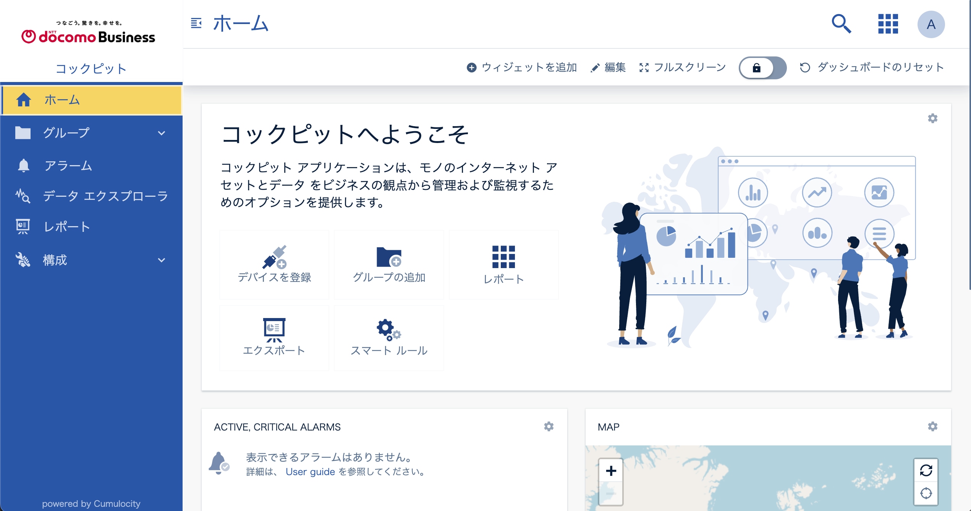
Task: Open the User guide link
Action: point(310,472)
